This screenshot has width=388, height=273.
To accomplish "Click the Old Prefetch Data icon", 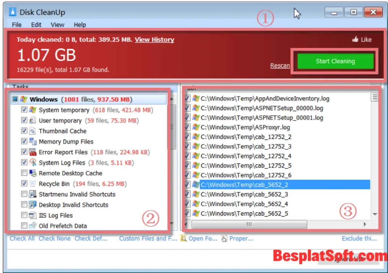I will point(33,225).
